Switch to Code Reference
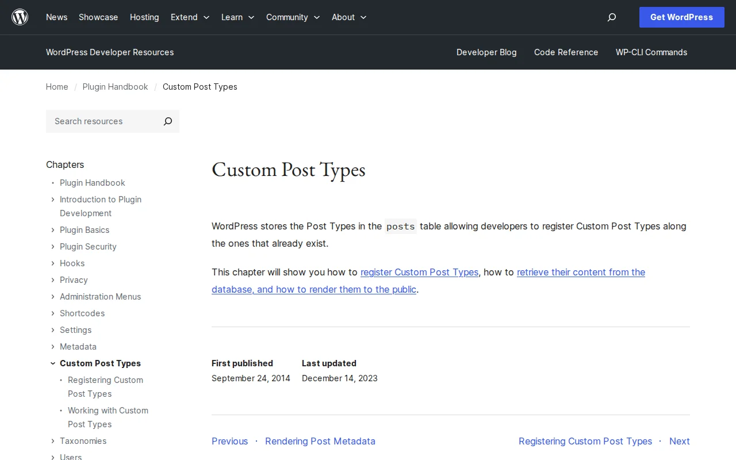The image size is (736, 460). (566, 52)
